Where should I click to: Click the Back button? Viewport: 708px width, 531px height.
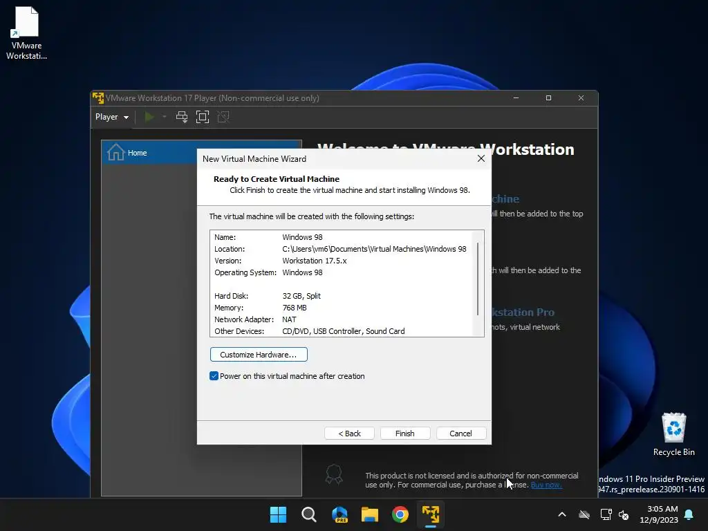coord(349,434)
